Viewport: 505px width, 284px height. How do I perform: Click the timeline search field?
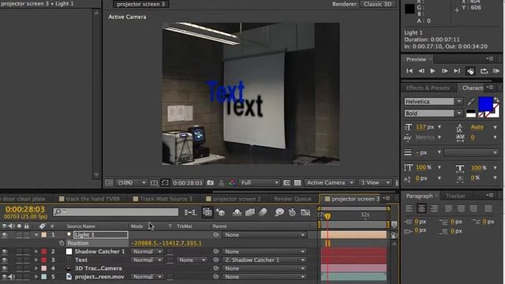(x=116, y=212)
